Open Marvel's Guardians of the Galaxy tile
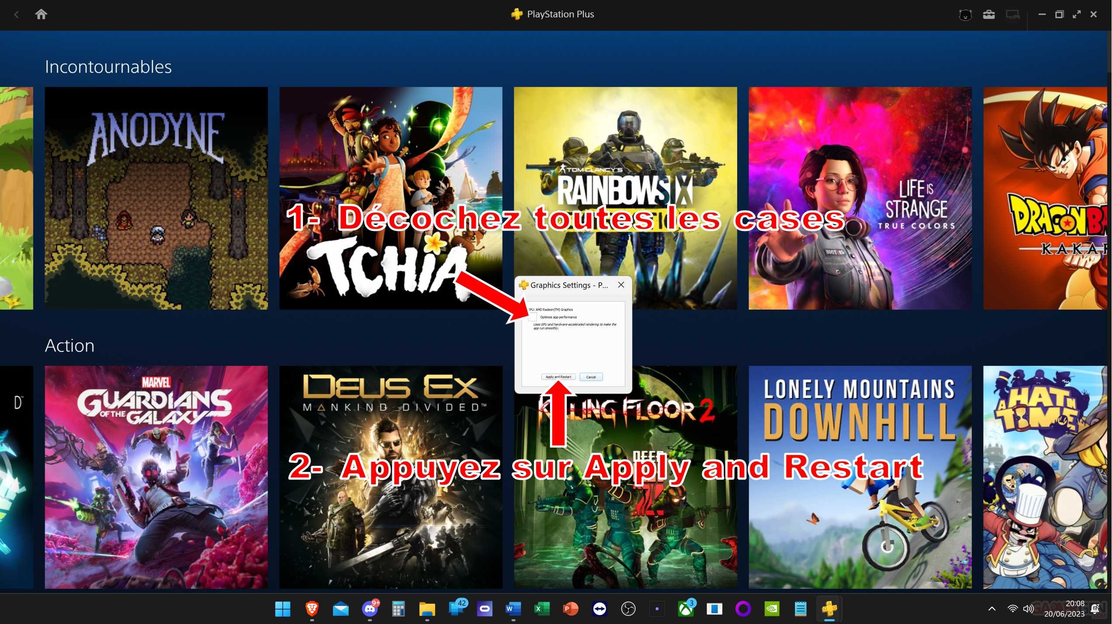Image resolution: width=1112 pixels, height=624 pixels. (x=156, y=477)
